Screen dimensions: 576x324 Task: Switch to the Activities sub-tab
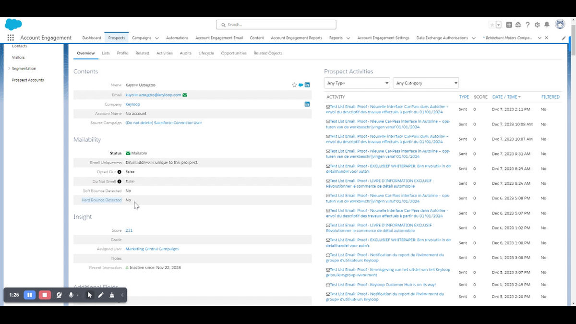[165, 53]
